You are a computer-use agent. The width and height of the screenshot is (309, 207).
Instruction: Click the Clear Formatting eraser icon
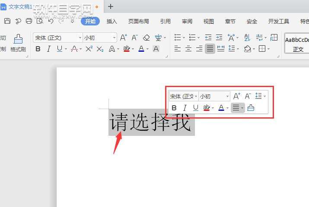pos(146,38)
